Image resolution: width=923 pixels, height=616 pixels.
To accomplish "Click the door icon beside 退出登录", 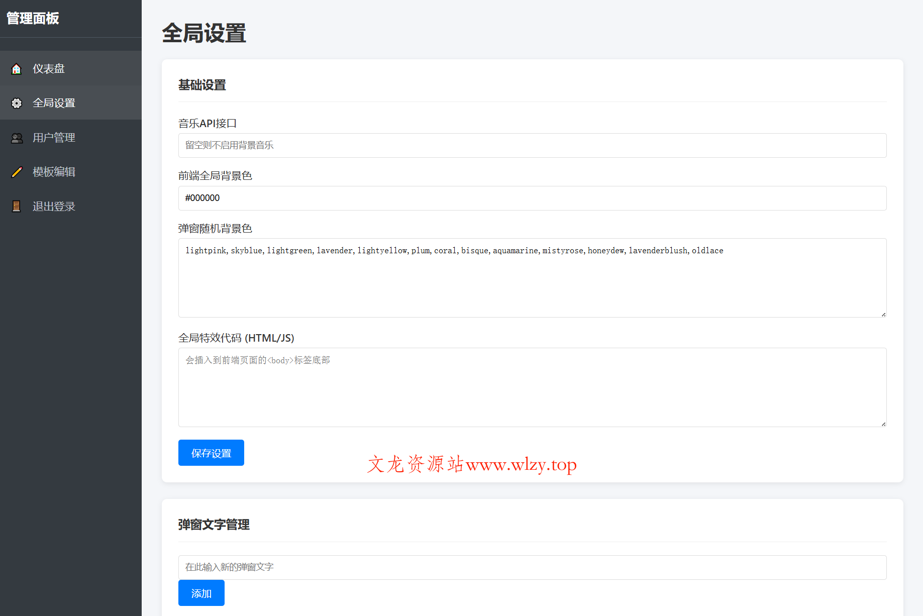I will [17, 207].
